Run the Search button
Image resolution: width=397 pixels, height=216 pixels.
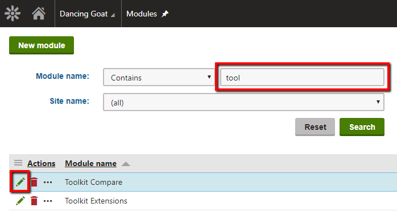[x=362, y=127]
